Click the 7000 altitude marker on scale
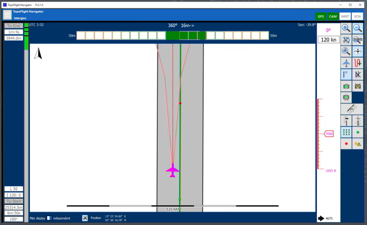Viewport: 367px width, 225px height. 329,134
